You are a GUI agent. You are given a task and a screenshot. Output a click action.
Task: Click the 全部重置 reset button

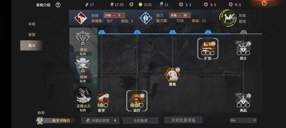point(140,120)
